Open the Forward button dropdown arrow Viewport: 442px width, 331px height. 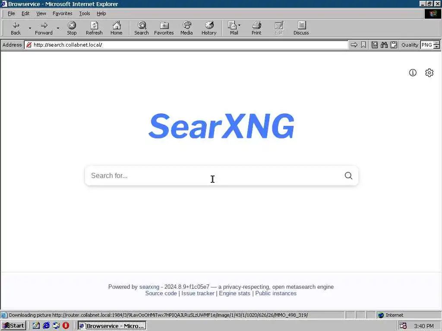[x=58, y=28]
